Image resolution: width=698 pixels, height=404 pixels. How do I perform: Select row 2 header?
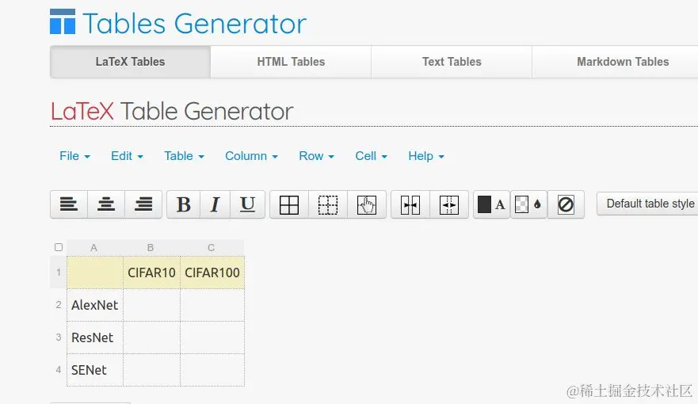tap(59, 305)
